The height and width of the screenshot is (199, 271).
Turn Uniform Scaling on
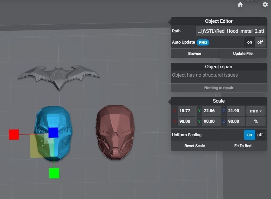tap(250, 135)
